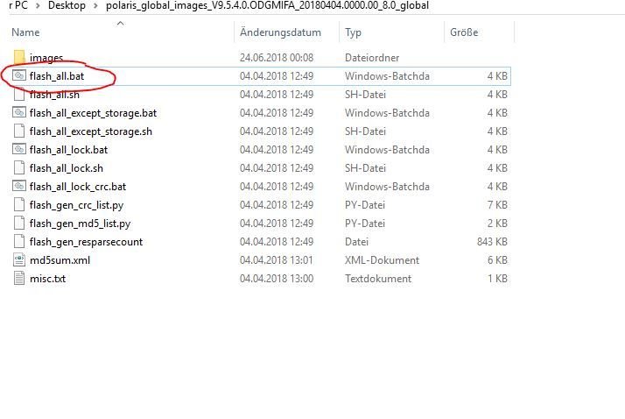Click the flash_all_lock.sh file icon
The height and width of the screenshot is (419, 625).
18,167
